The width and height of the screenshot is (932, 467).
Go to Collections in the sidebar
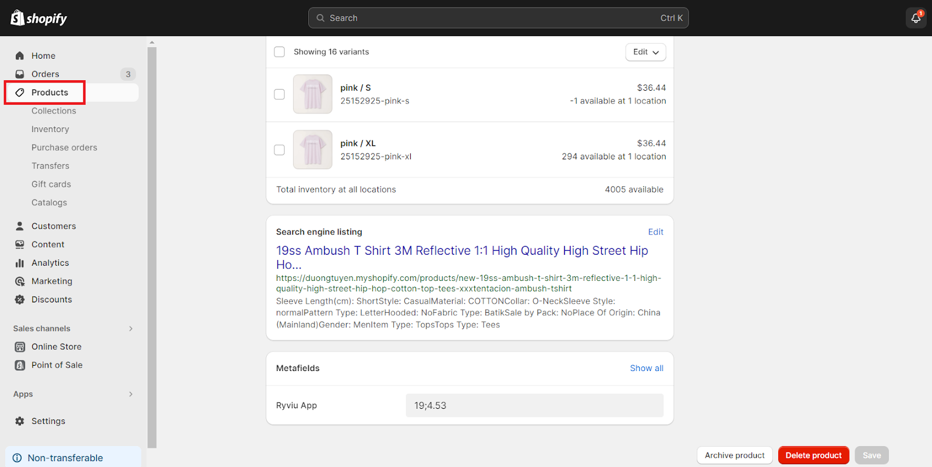tap(54, 111)
